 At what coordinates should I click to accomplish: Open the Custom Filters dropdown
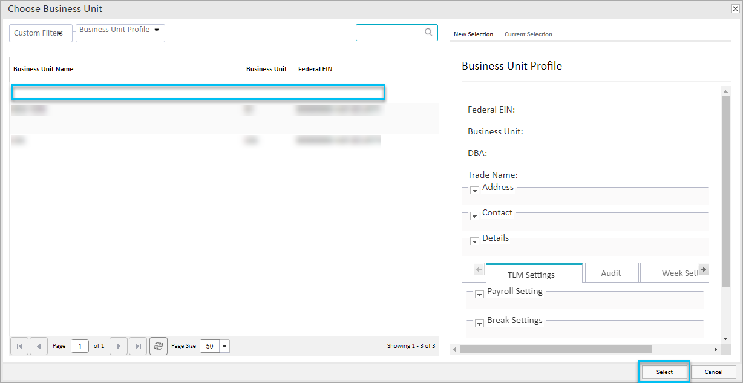[x=41, y=33]
